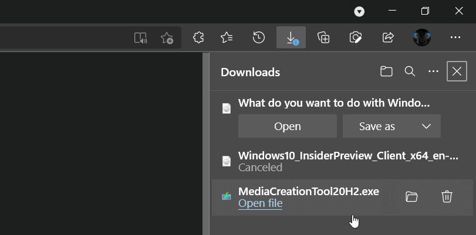
Task: Toggle the Downloads toolbar button
Action: [291, 38]
